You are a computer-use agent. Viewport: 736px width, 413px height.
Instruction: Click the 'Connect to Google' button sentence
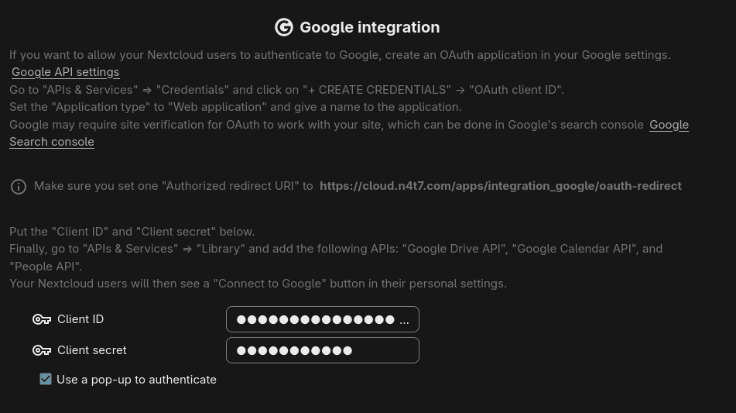(x=258, y=284)
